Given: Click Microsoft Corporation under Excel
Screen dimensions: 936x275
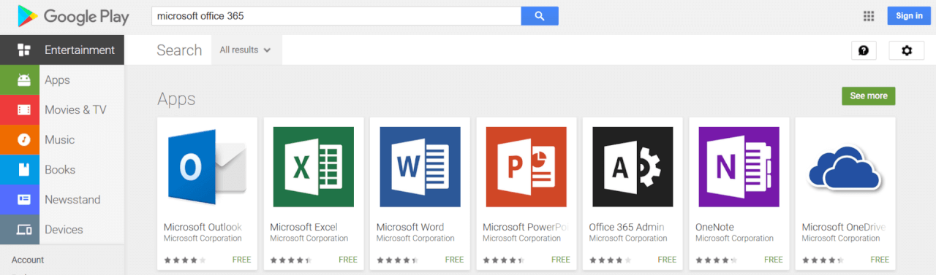Looking at the screenshot, I should pyautogui.click(x=309, y=239).
